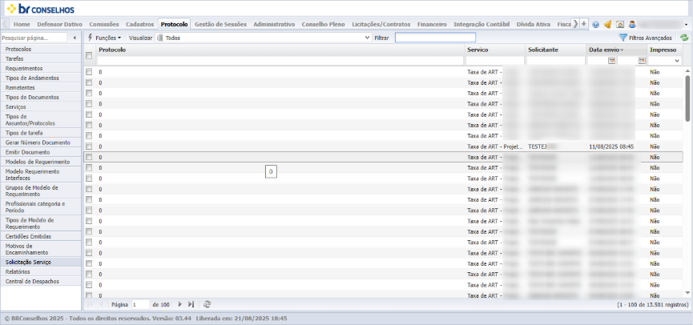Click the 'Taxa de ART - Projet...' cell
Image resolution: width=693 pixels, height=325 pixels.
click(495, 146)
